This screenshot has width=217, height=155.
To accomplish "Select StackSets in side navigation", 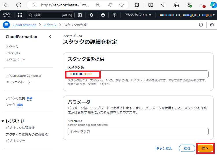I will (x=13, y=53).
